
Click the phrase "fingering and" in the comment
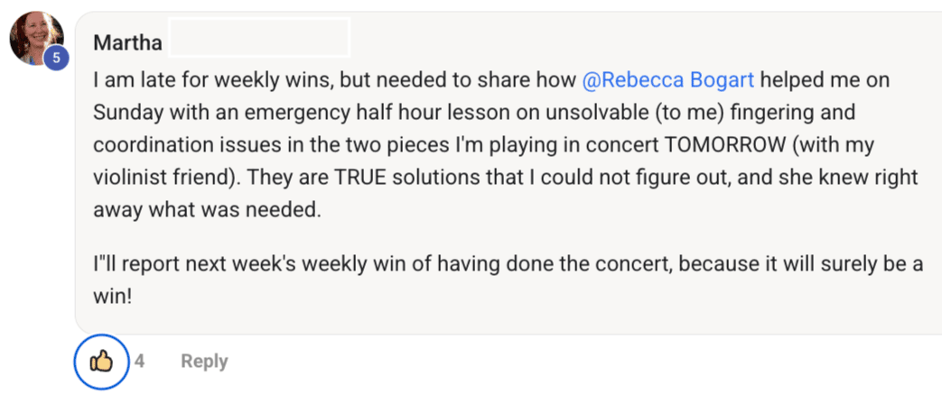pyautogui.click(x=804, y=113)
